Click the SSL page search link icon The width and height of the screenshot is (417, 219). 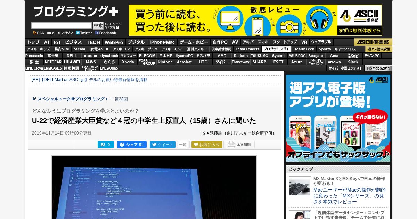117,27
